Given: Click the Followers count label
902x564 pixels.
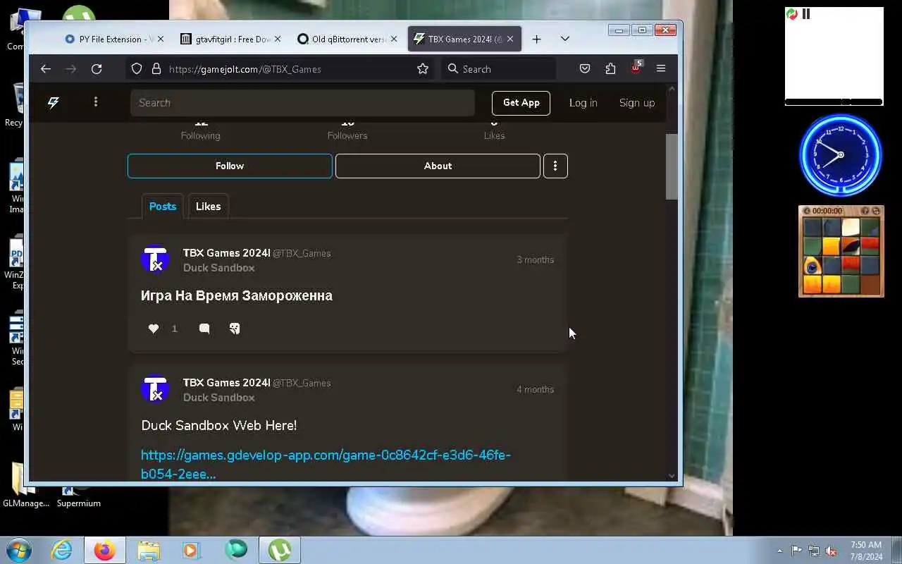Looking at the screenshot, I should 347,135.
